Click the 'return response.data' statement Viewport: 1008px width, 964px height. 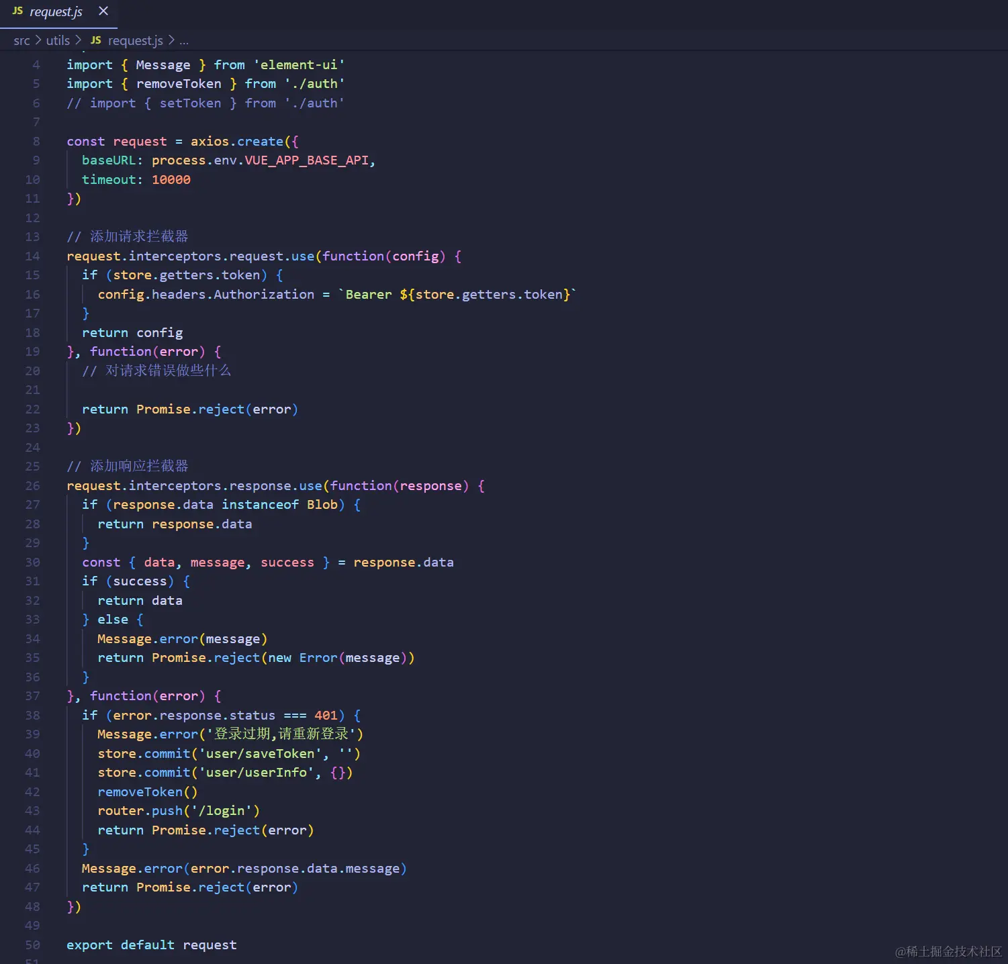pyautogui.click(x=175, y=524)
